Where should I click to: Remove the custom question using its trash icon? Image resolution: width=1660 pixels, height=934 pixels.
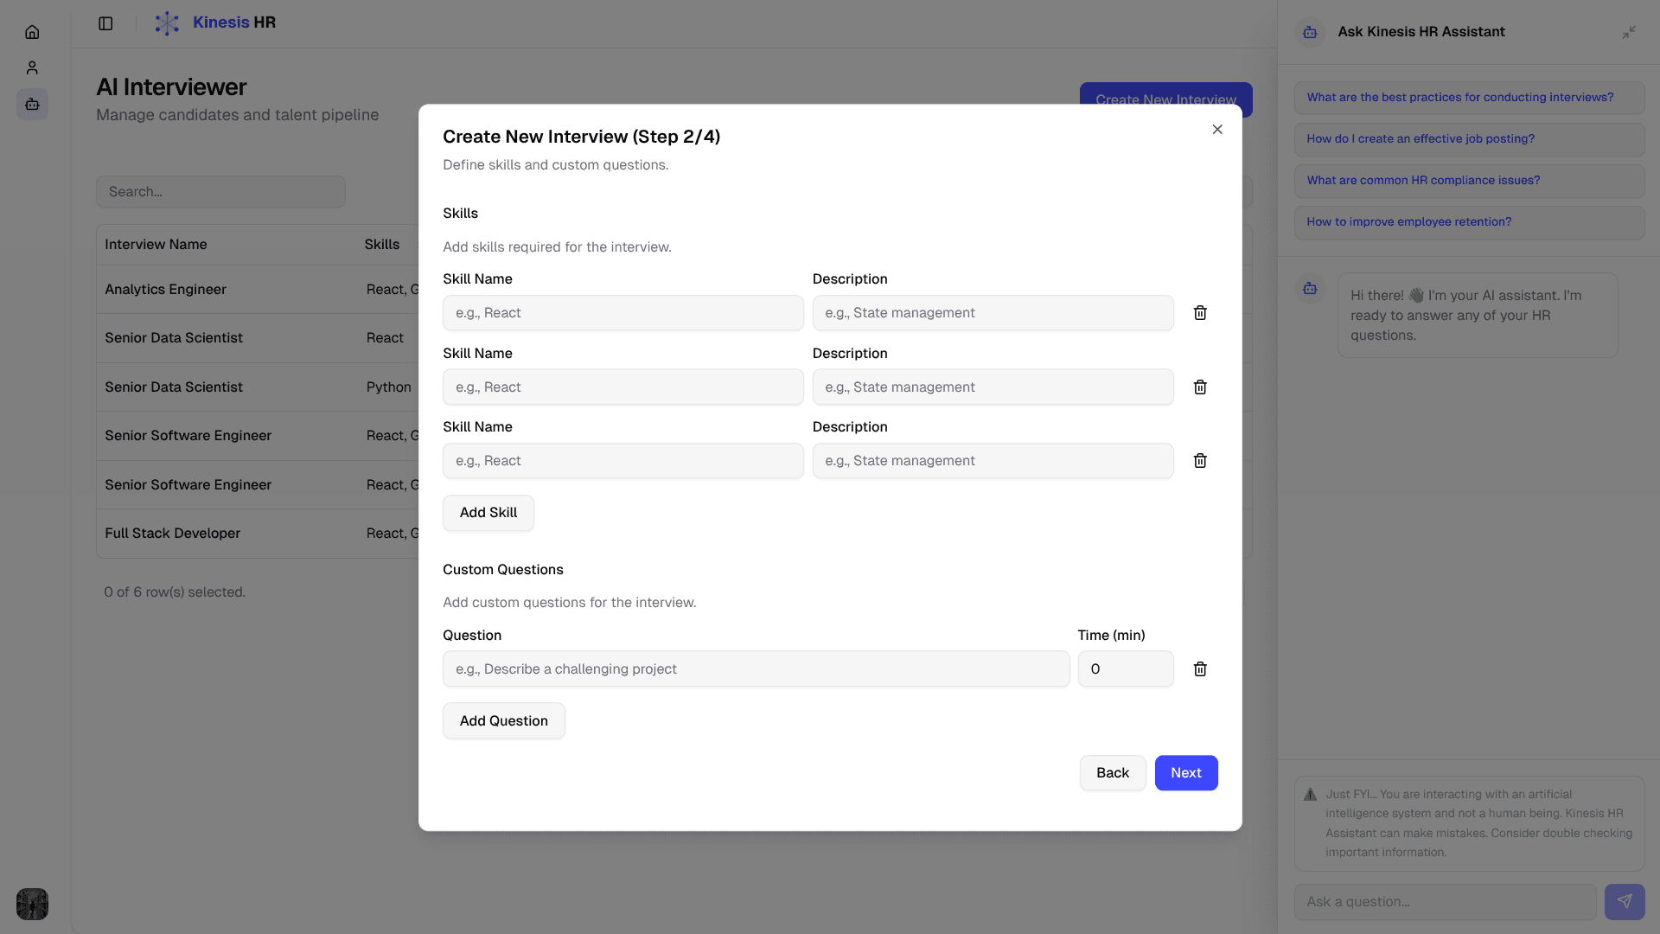[x=1199, y=669]
